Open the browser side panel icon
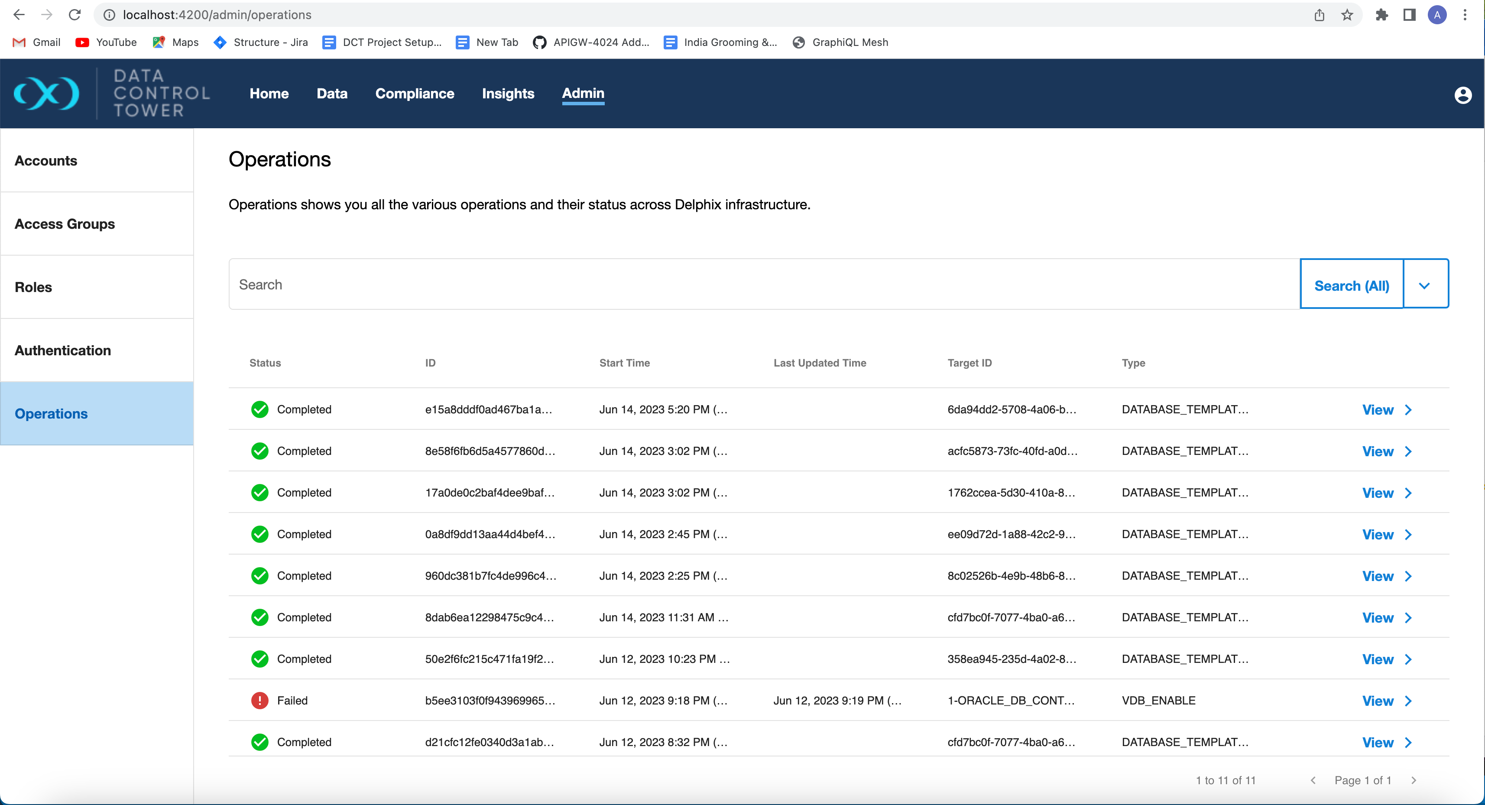Screen dimensions: 1485x805 [1409, 15]
